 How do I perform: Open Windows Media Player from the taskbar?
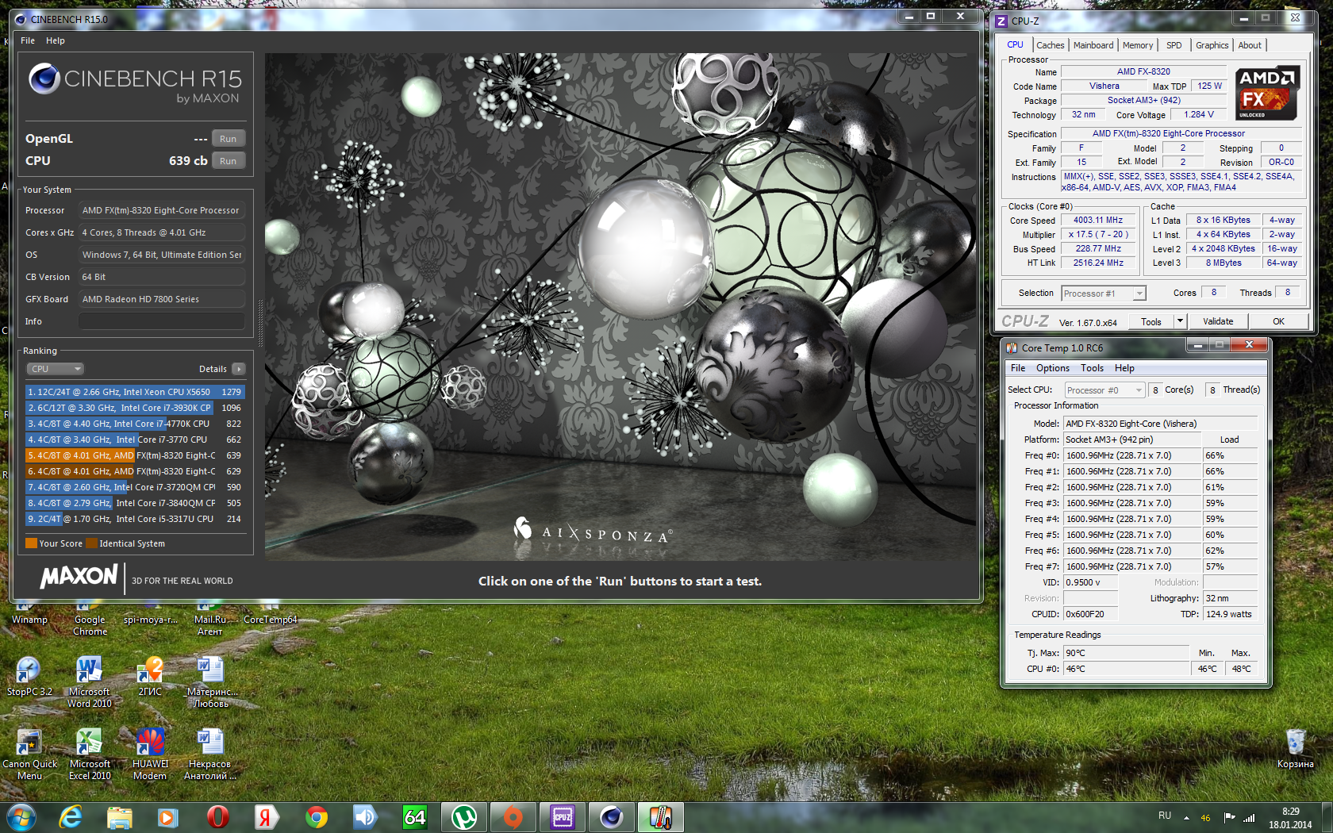(167, 817)
